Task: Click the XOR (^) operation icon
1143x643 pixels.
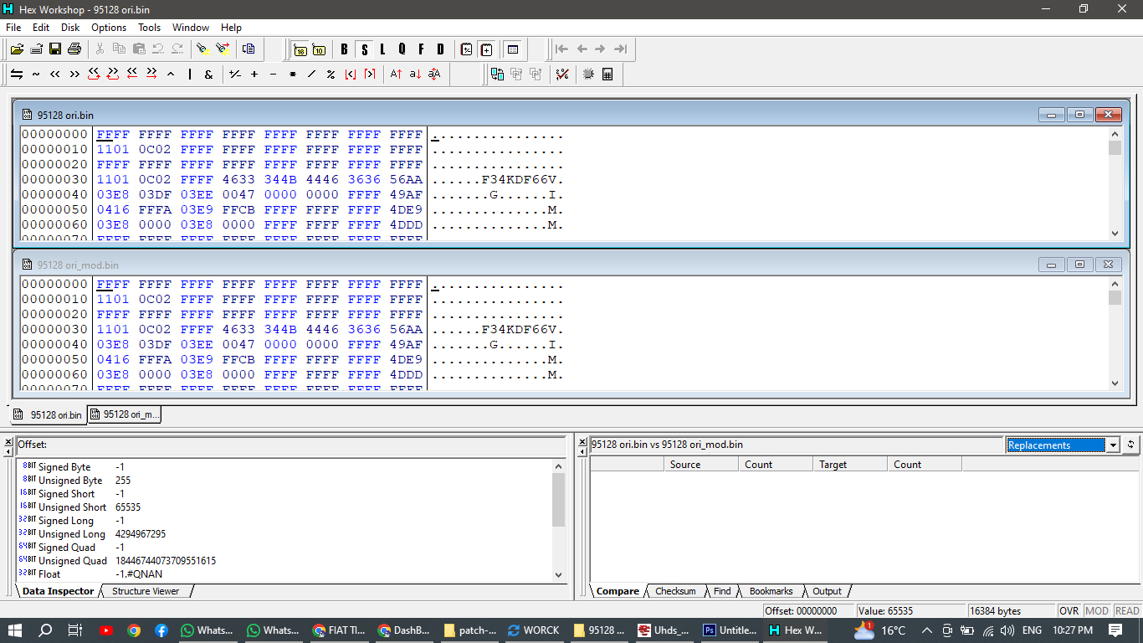Action: point(171,75)
